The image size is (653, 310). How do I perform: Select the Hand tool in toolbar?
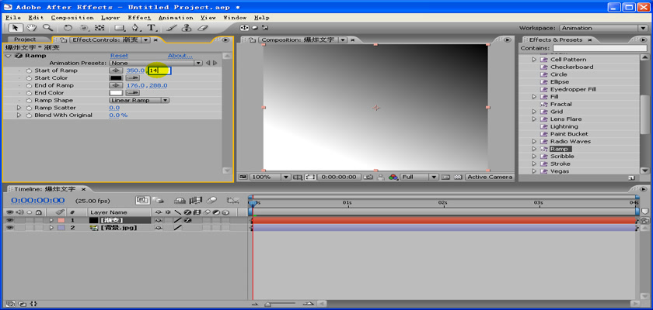33,28
